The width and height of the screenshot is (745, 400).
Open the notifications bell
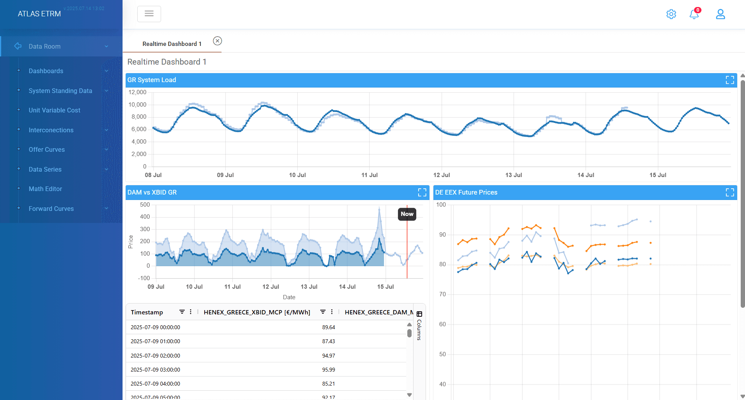tap(694, 14)
